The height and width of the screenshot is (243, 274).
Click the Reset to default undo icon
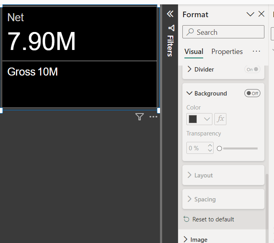pyautogui.click(x=186, y=219)
